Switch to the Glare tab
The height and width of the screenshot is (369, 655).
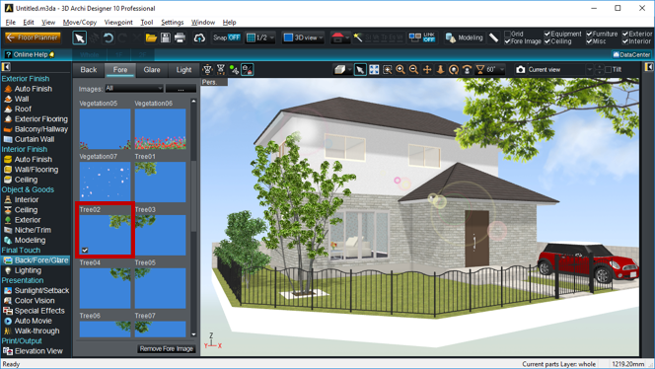152,70
